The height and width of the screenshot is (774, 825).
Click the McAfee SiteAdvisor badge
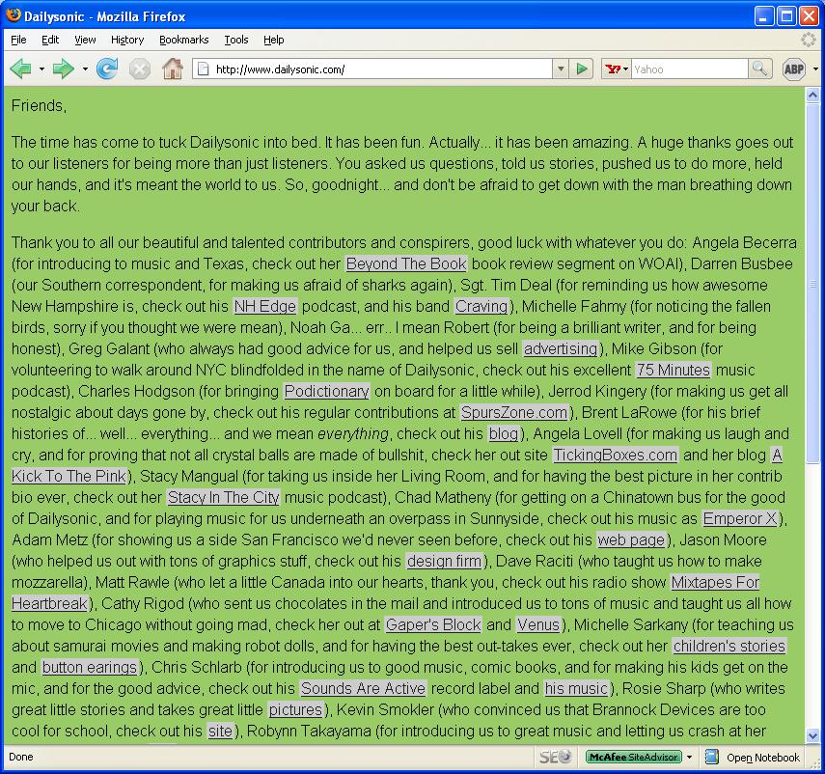634,757
